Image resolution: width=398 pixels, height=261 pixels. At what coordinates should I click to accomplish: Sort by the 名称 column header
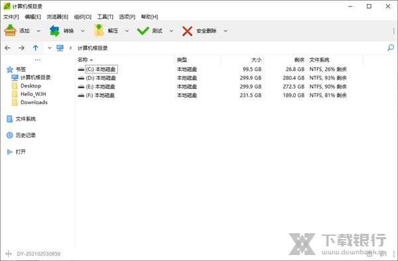[83, 60]
